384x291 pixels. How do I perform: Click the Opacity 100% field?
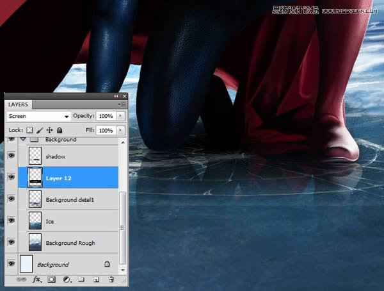(x=106, y=116)
